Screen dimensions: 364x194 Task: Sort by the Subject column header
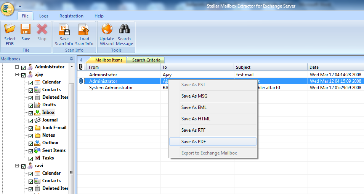(271, 67)
